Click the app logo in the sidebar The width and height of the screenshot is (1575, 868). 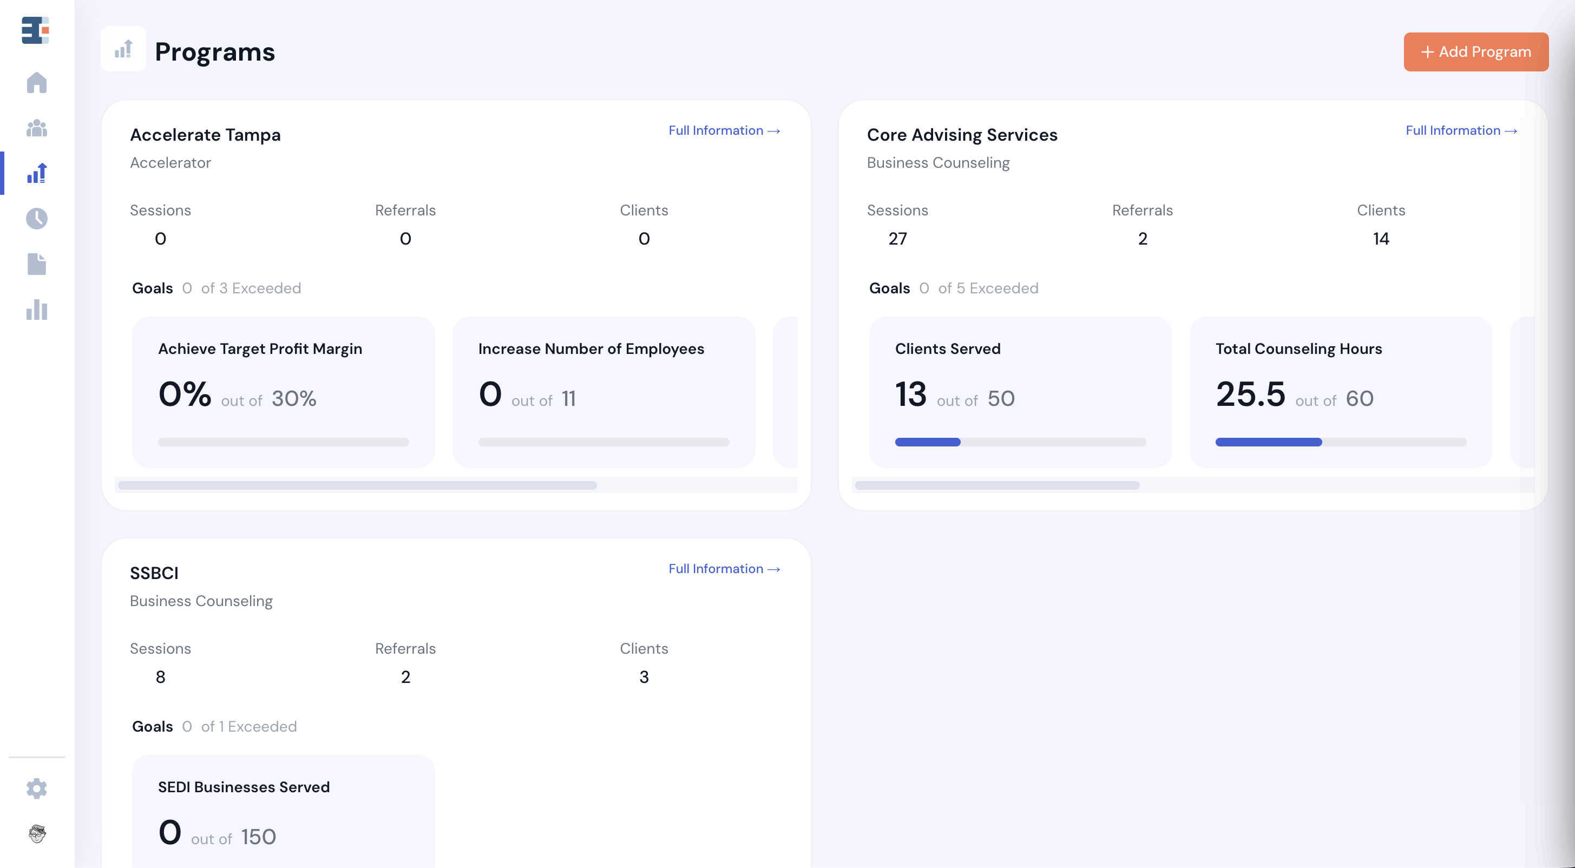36,30
